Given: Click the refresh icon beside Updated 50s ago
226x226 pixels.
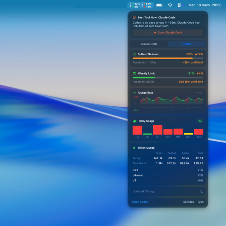Looking at the screenshot, I should (x=202, y=191).
